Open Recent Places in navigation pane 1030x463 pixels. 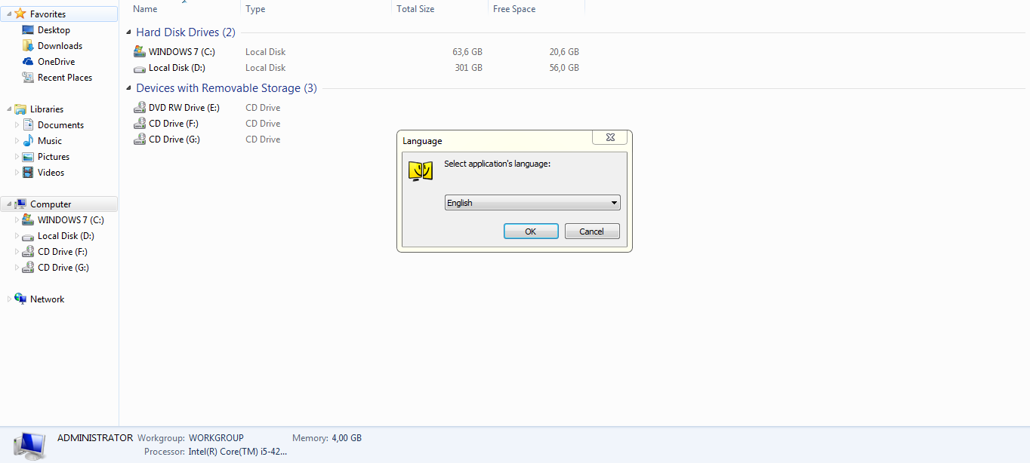[65, 78]
